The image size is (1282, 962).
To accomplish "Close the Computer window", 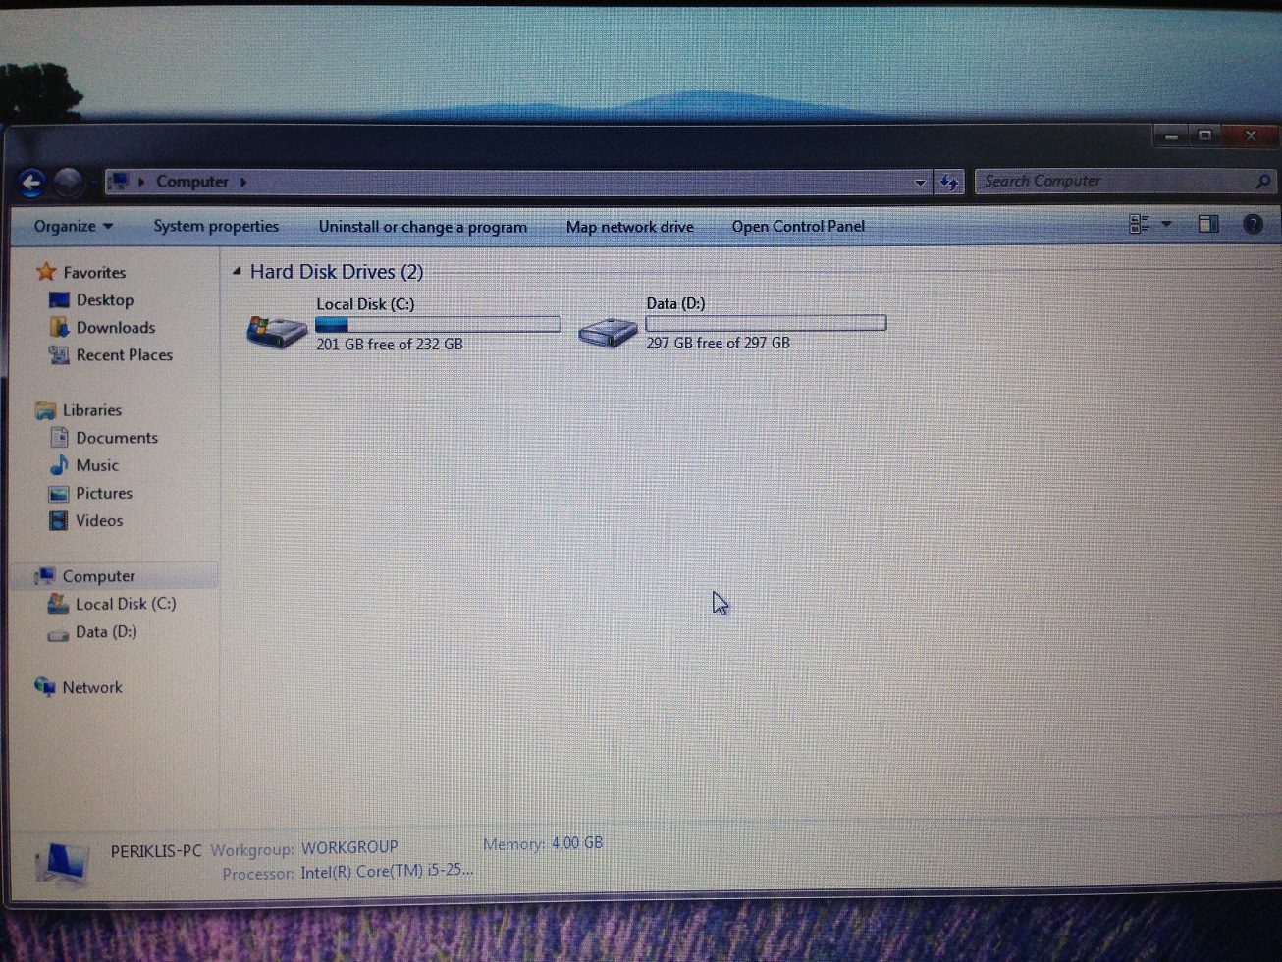I will click(1251, 135).
